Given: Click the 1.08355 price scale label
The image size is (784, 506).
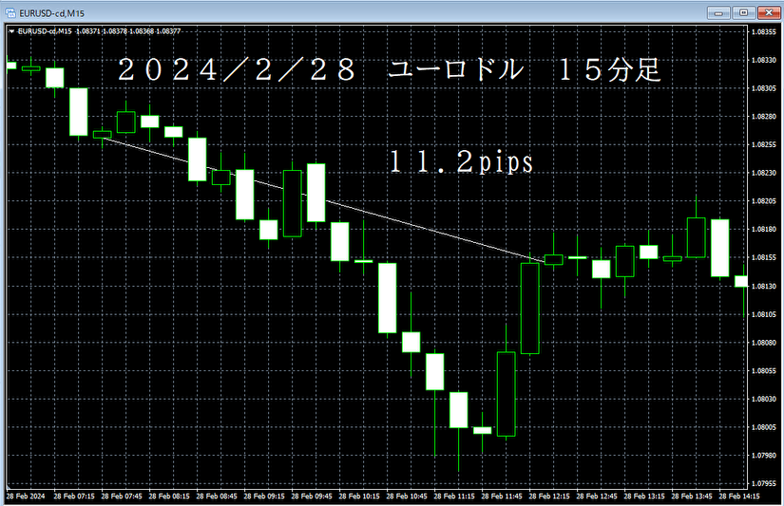Looking at the screenshot, I should click(764, 31).
